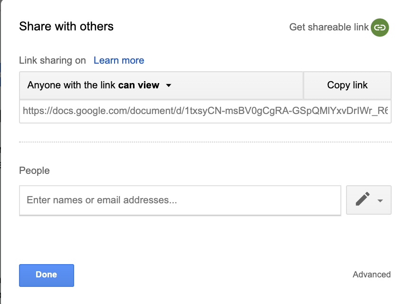Screen dimensions: 404x304
Task: Open the Learn more link
Action: [119, 60]
